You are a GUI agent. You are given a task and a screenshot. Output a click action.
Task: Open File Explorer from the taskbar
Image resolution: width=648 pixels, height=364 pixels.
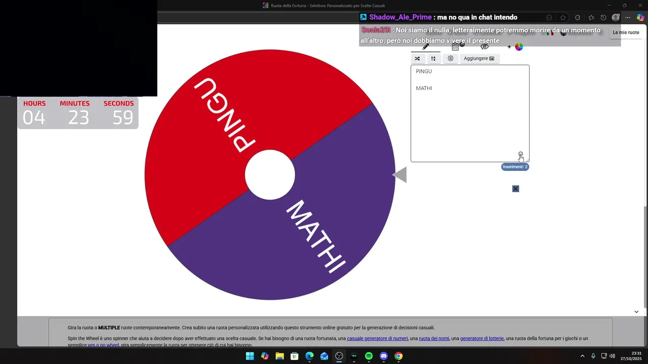(279, 356)
